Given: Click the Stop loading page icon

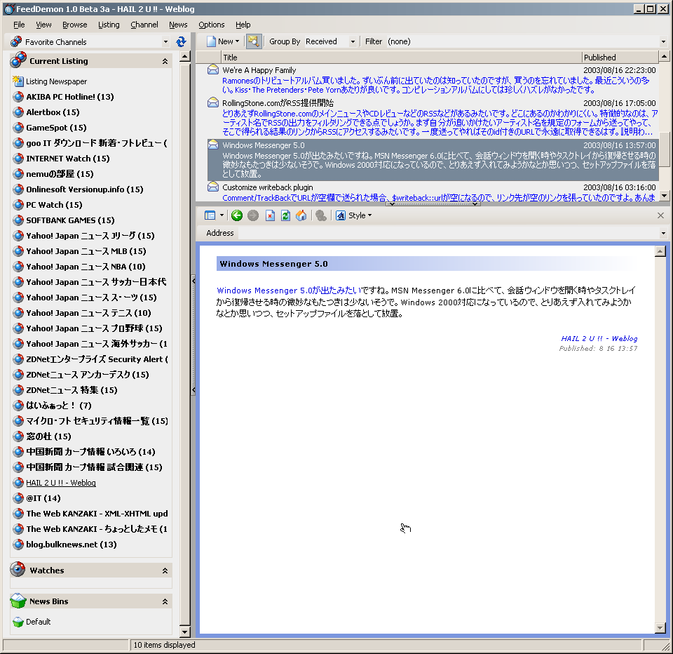Looking at the screenshot, I should point(270,215).
